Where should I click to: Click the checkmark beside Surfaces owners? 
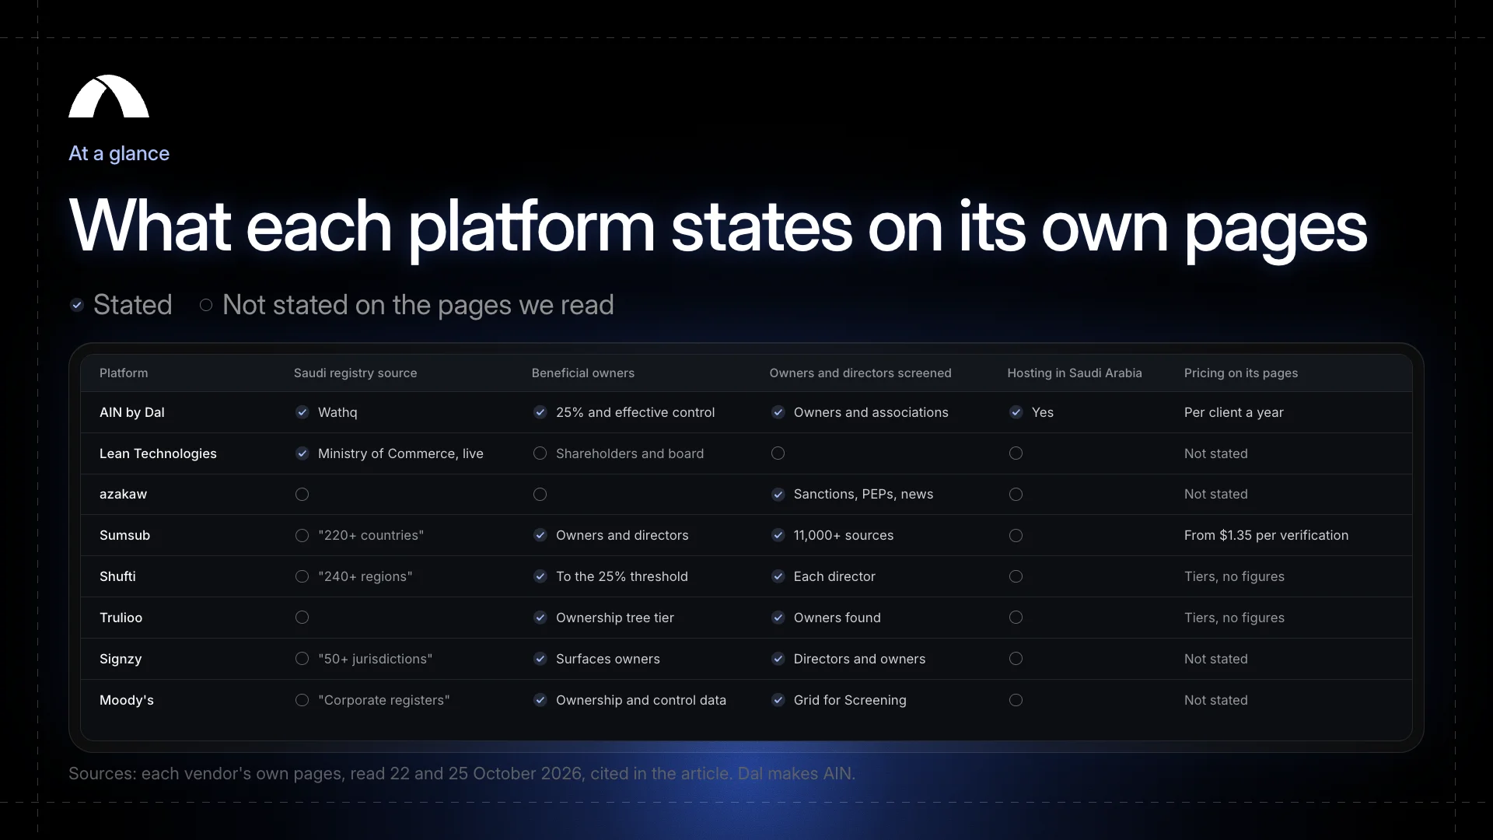[540, 659]
